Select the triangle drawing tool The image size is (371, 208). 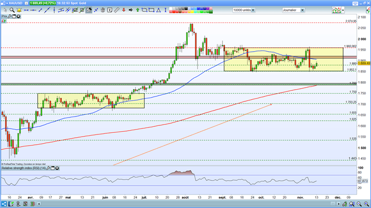point(159,10)
